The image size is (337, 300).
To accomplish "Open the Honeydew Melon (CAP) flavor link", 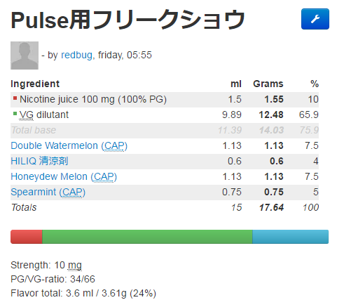I will (x=64, y=176).
